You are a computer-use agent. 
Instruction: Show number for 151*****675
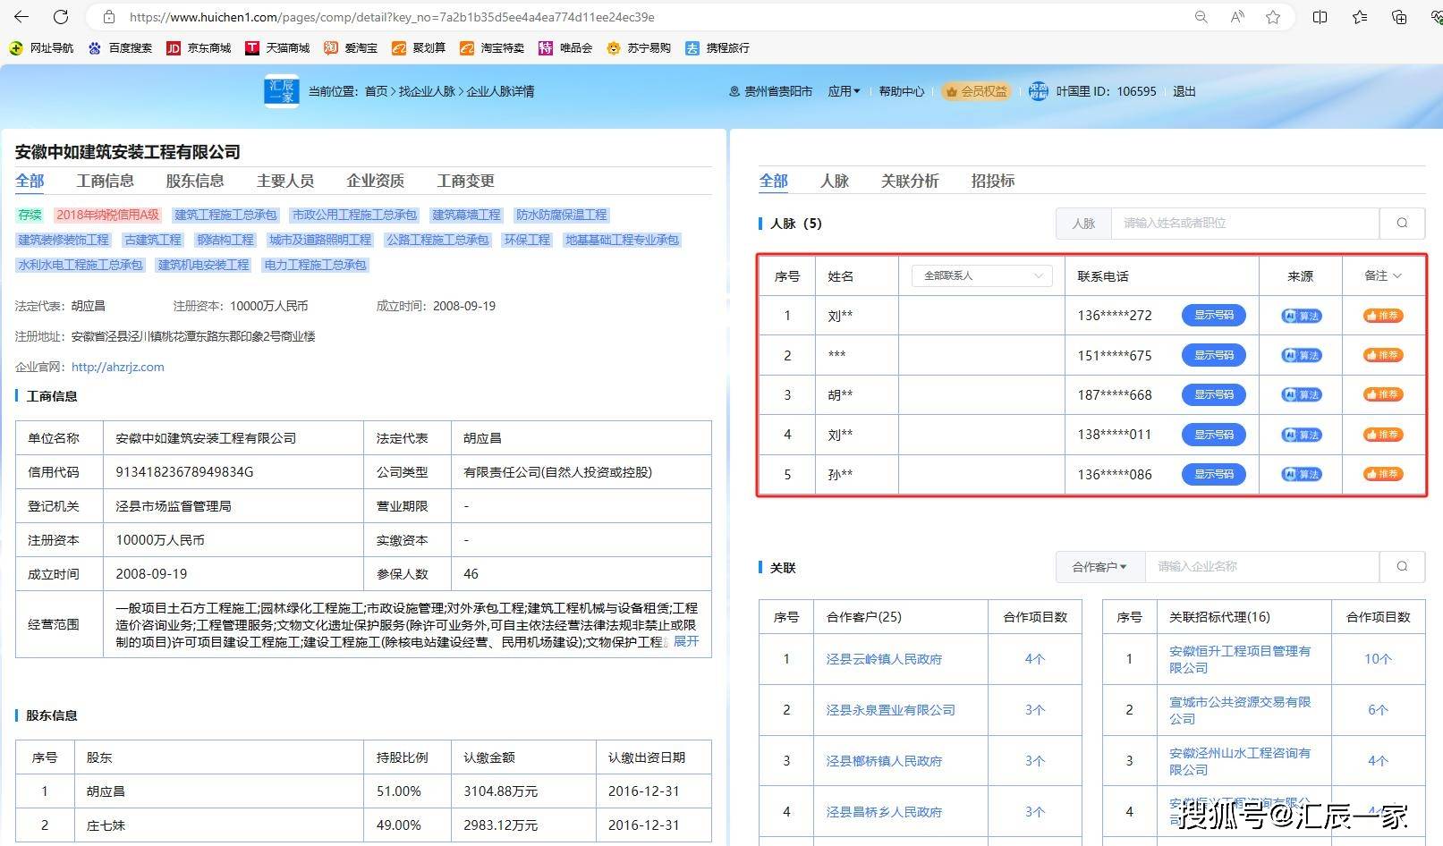pyautogui.click(x=1214, y=355)
